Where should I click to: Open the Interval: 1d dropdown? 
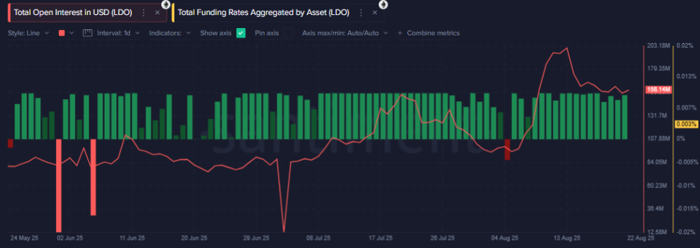[x=118, y=33]
